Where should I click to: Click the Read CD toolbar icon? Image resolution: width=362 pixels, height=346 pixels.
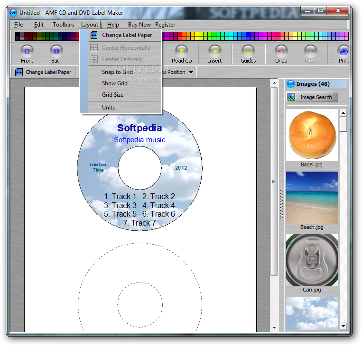point(182,51)
